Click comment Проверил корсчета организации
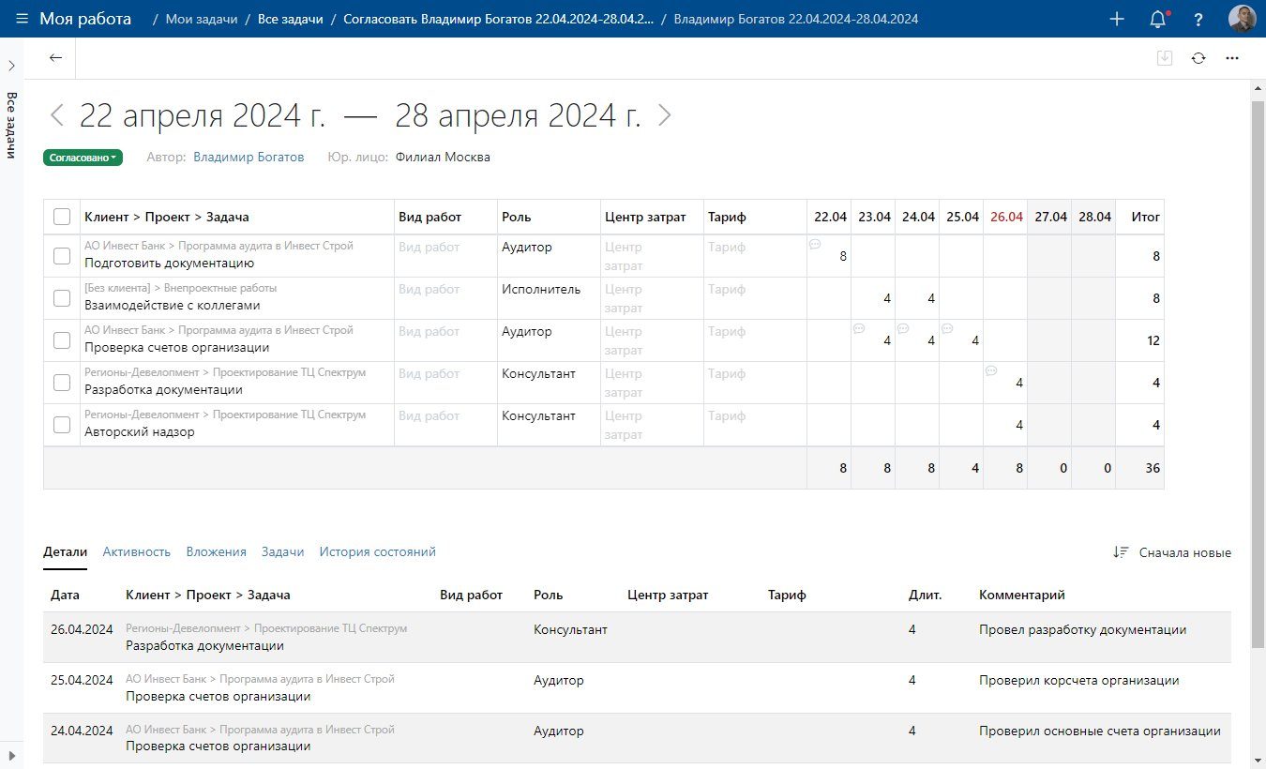The height and width of the screenshot is (769, 1266). tap(1079, 680)
